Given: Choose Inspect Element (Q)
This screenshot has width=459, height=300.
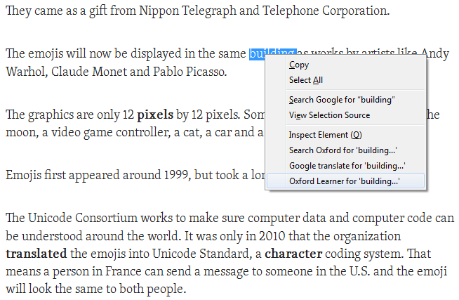Looking at the screenshot, I should pyautogui.click(x=345, y=135).
